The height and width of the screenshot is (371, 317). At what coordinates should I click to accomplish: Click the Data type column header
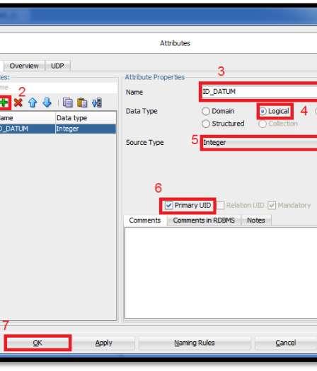(86, 118)
